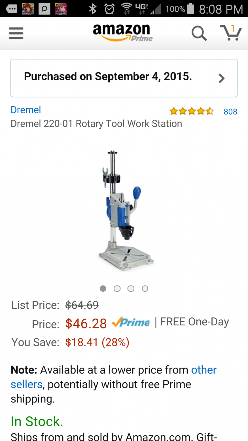Select the fourth image page dot

tap(145, 289)
